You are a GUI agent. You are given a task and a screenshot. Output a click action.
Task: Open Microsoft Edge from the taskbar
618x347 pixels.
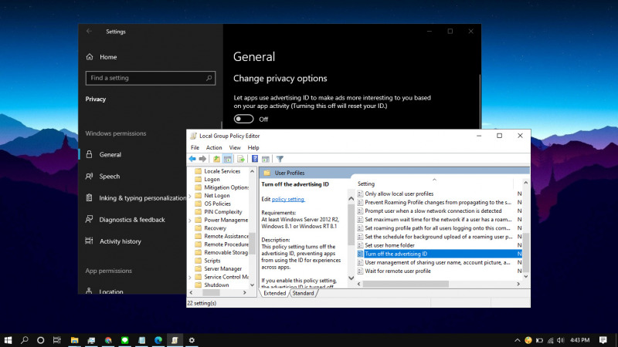(158, 340)
